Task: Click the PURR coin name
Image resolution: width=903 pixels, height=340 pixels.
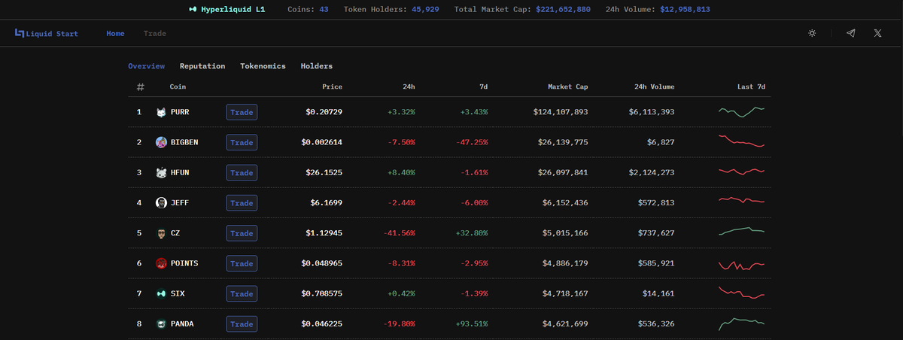Action: [x=180, y=112]
